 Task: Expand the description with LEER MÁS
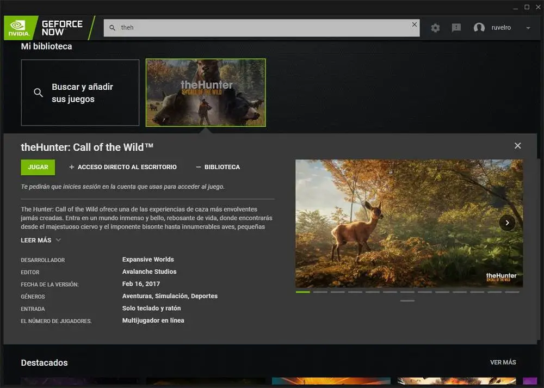click(36, 240)
